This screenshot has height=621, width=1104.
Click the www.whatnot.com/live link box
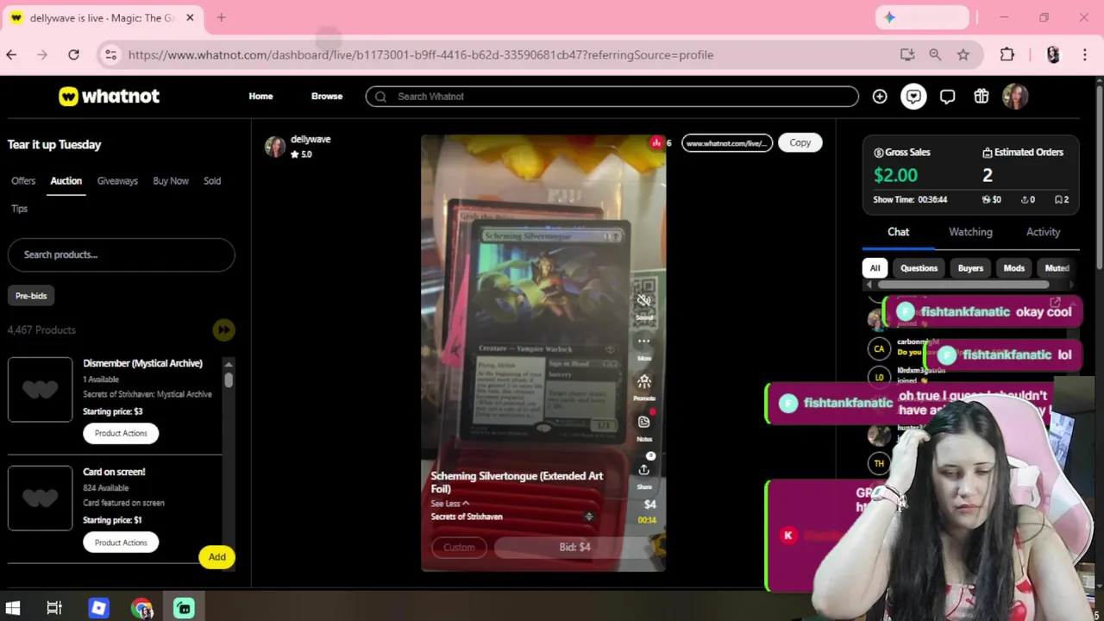pyautogui.click(x=727, y=143)
